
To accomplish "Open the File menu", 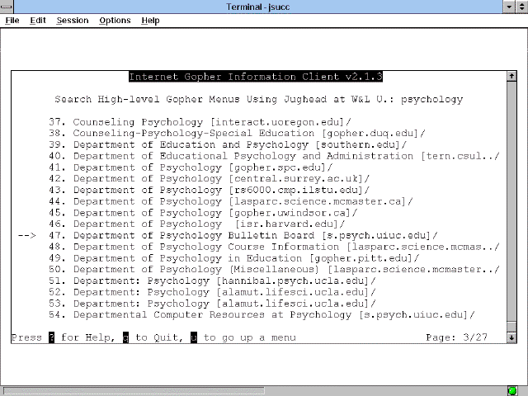I will [x=12, y=21].
